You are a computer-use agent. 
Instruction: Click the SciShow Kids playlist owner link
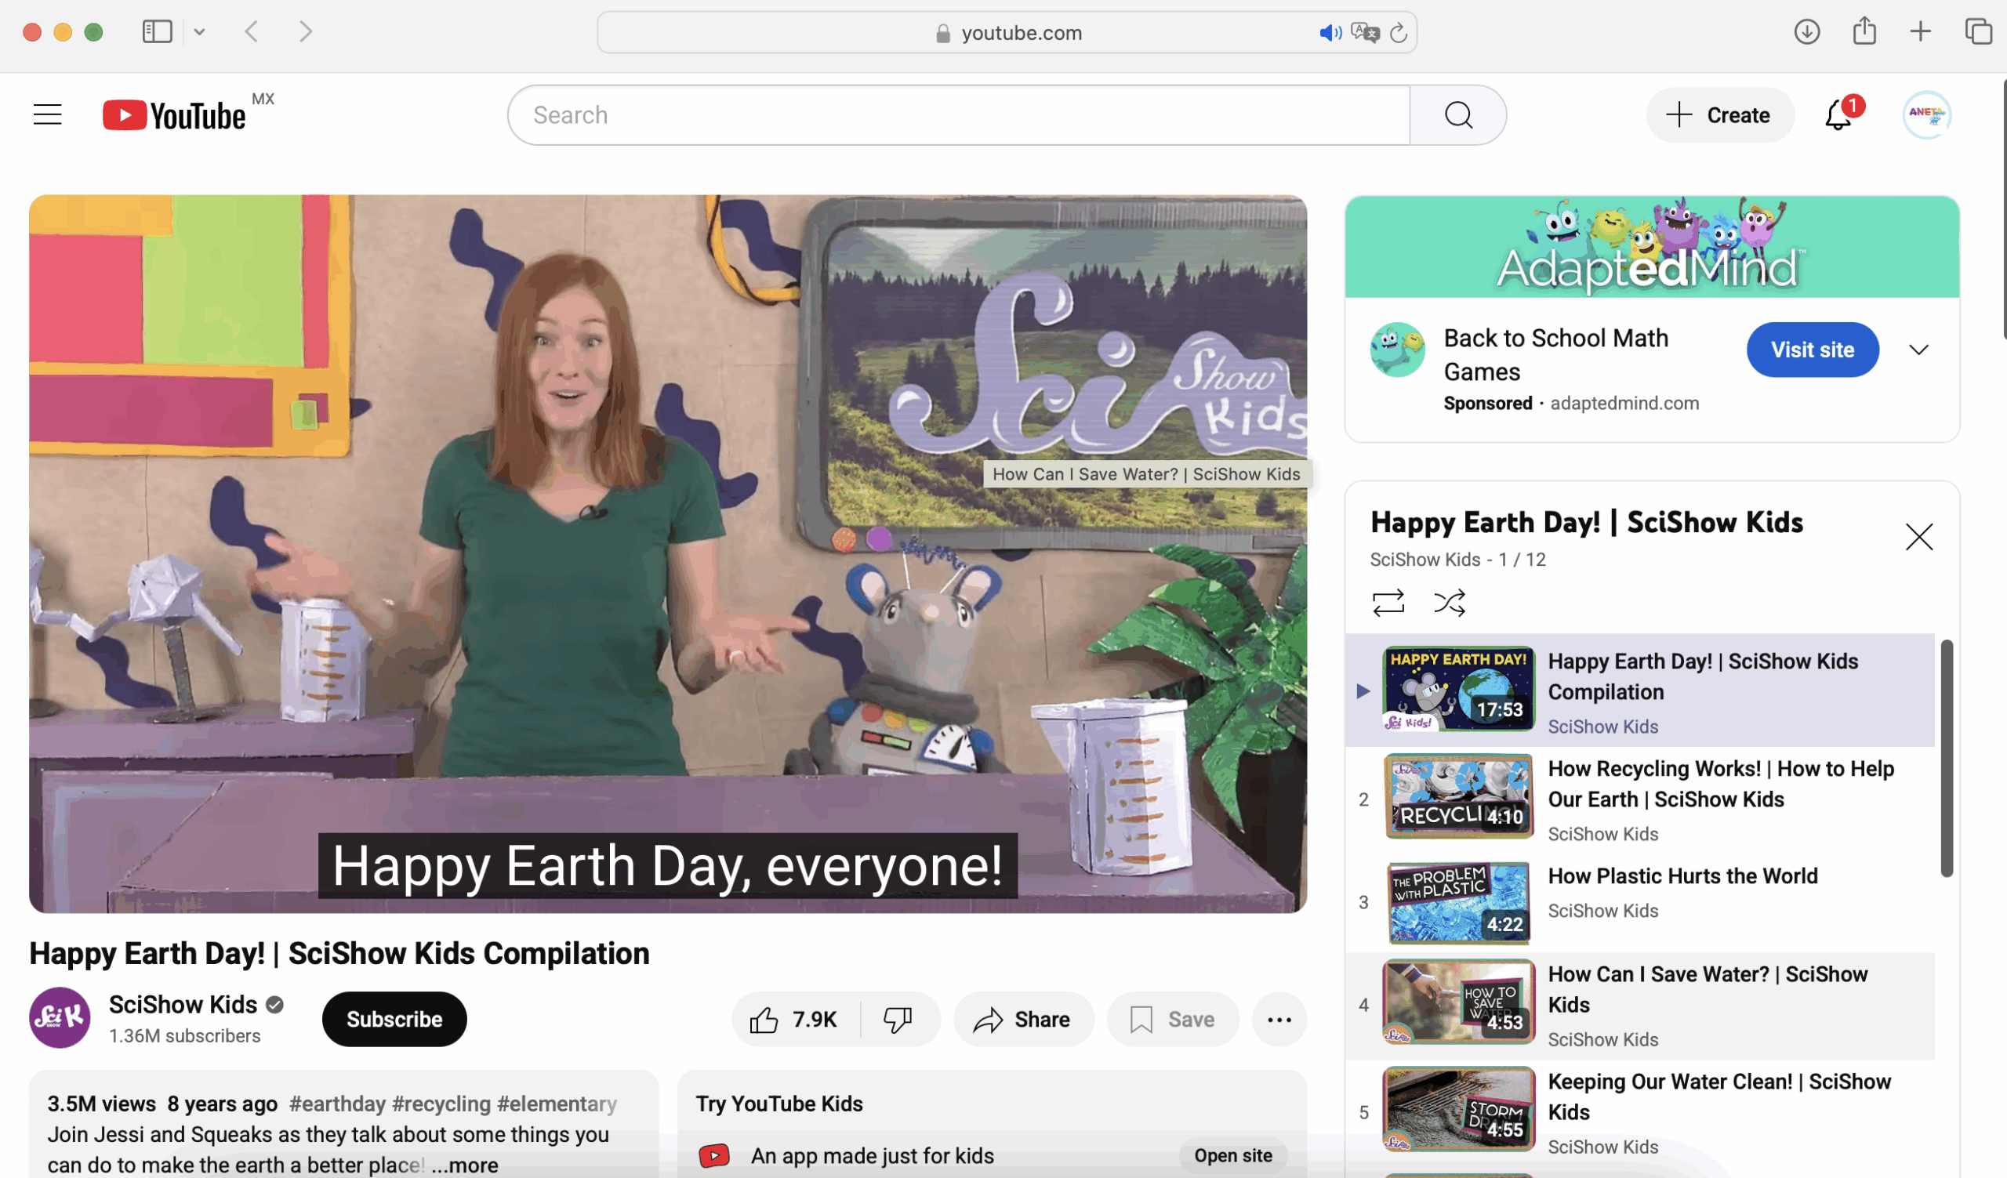coord(1424,560)
